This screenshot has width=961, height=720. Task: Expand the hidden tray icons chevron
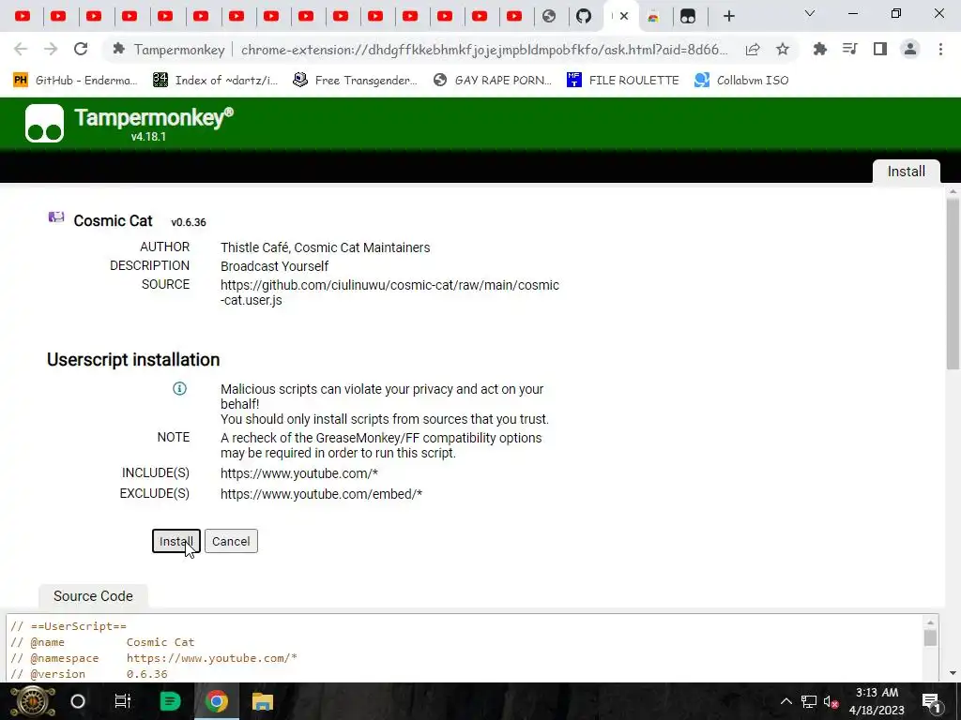tap(786, 701)
